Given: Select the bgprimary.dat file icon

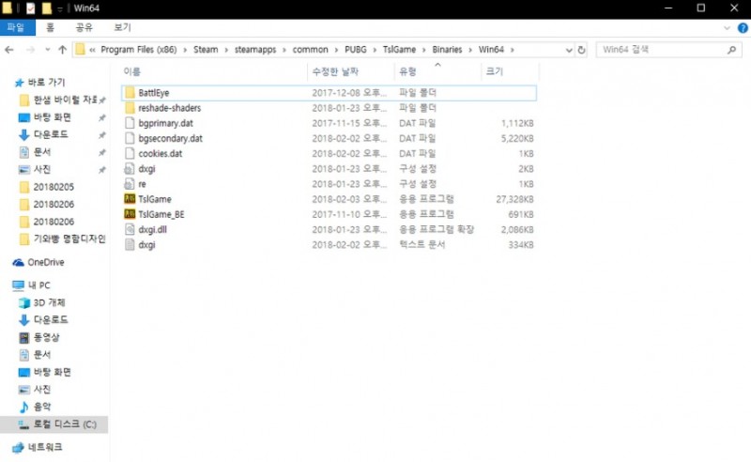Looking at the screenshot, I should coord(130,123).
